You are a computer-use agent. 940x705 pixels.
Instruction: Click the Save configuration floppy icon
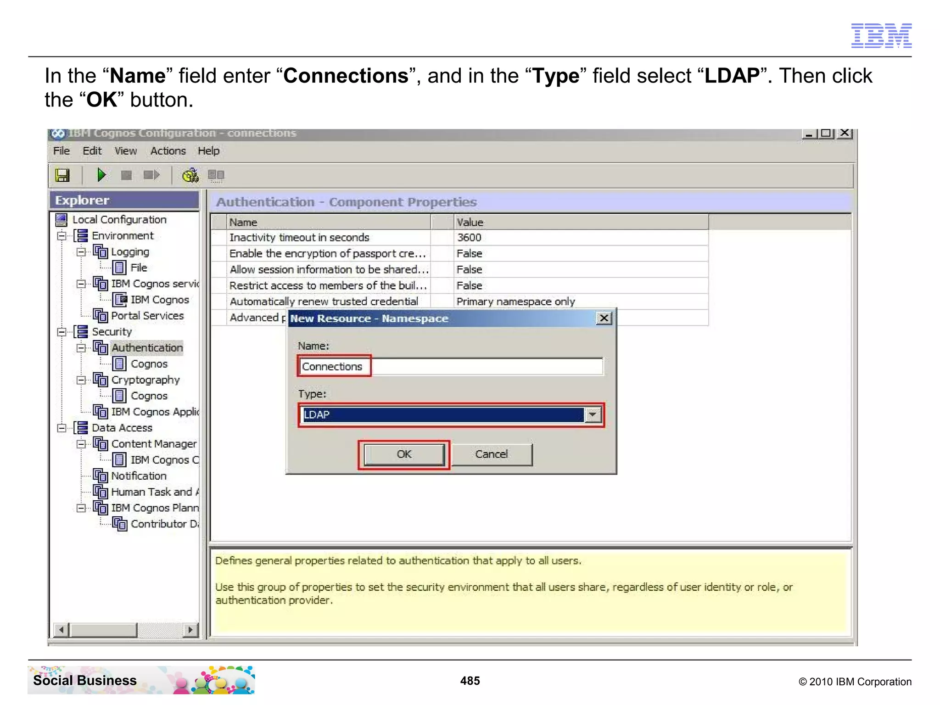click(62, 175)
